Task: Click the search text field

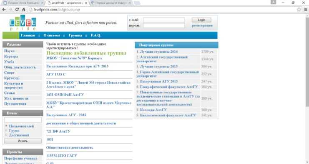Action: [23, 120]
